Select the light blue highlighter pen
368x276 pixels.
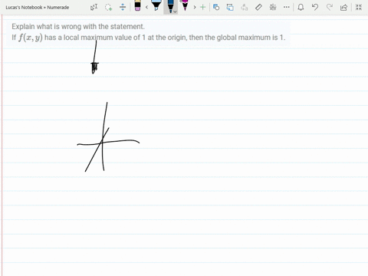point(156,5)
